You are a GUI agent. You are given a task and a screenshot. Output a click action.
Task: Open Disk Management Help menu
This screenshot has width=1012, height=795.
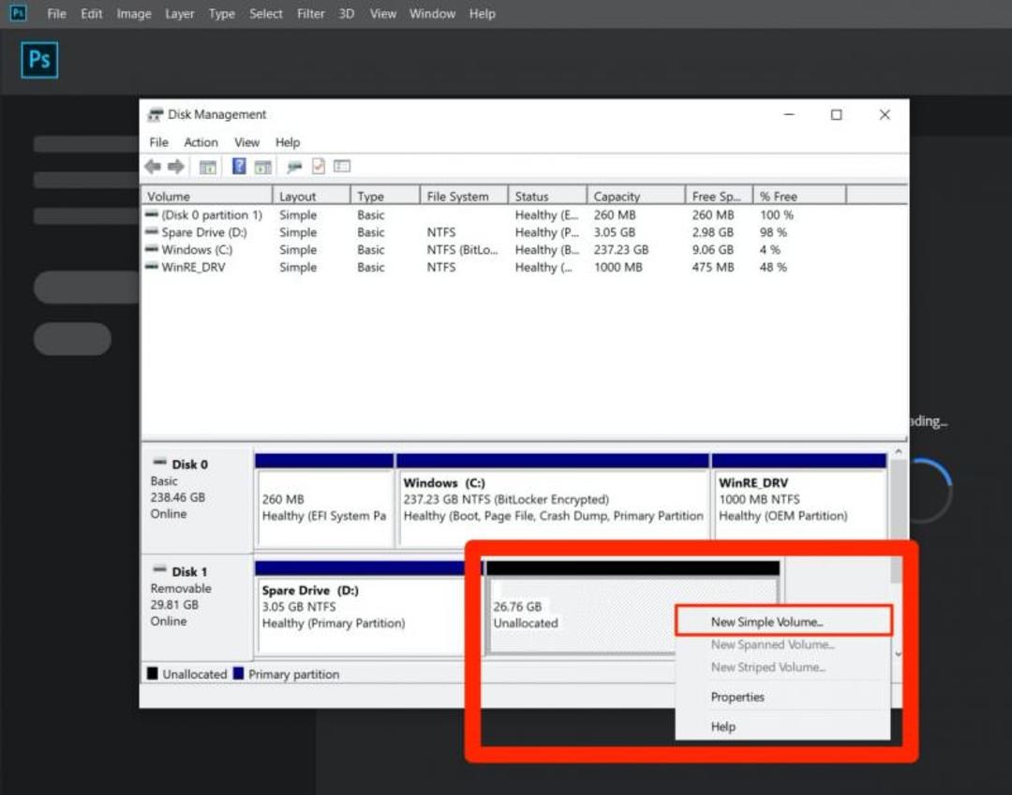[288, 141]
